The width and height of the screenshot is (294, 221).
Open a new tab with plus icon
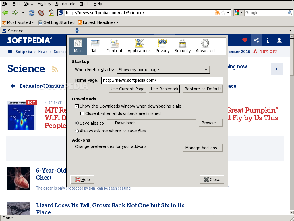[77, 31]
